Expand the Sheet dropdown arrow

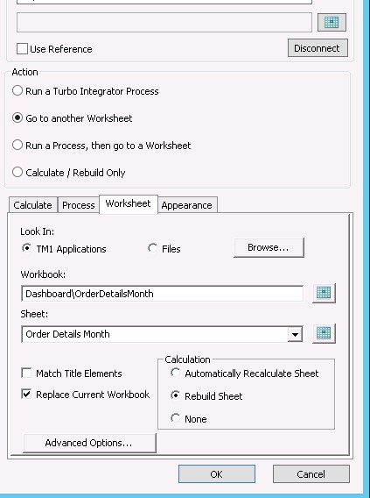295,334
